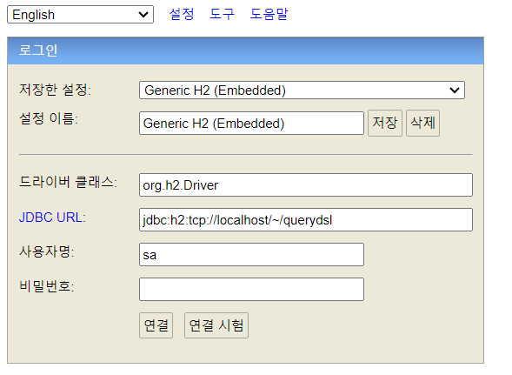Screen dimensions: 512x375
Task: Click the 드라이버 클래스: label
Action: click(68, 182)
